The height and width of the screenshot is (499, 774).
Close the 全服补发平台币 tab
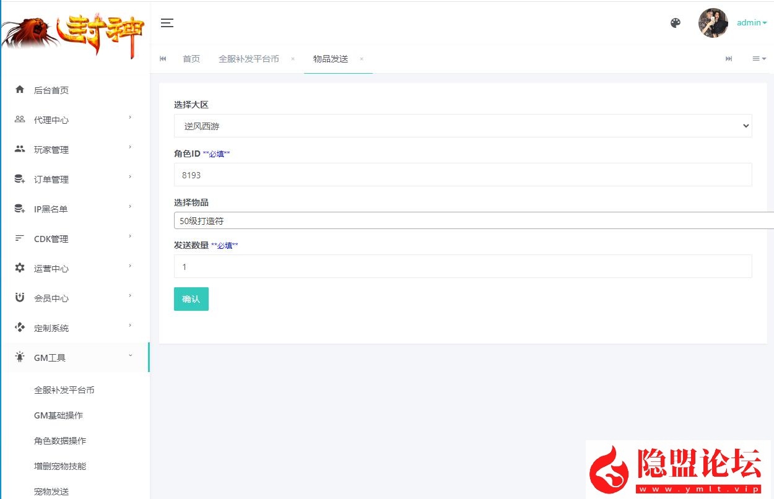click(x=293, y=59)
